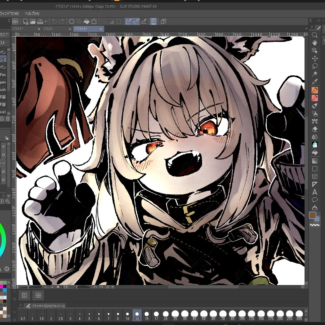The image size is (325, 325).
Task: Clear the layer contents
Action: [x=72, y=21]
